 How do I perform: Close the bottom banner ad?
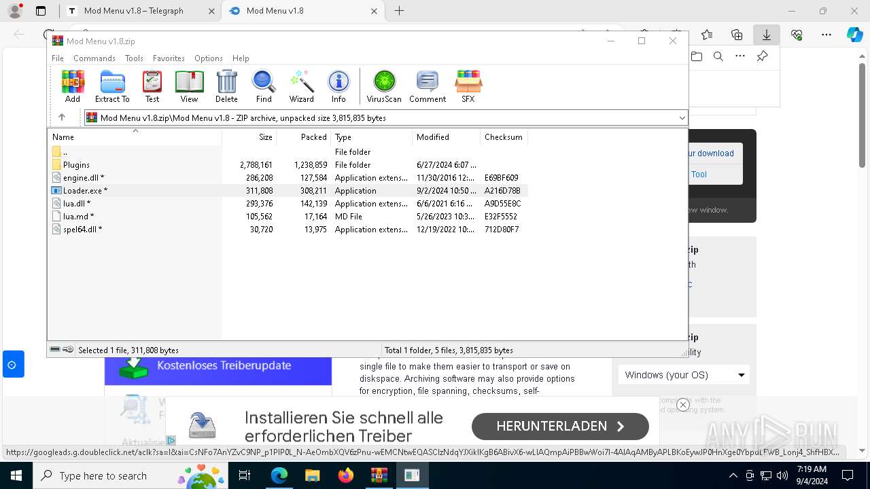[683, 405]
